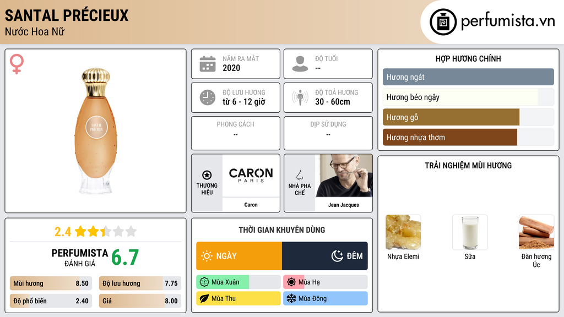Viewport: 564px width, 317px height.
Task: Click the longevity value từ 6 - 12 giờ
Action: [244, 102]
